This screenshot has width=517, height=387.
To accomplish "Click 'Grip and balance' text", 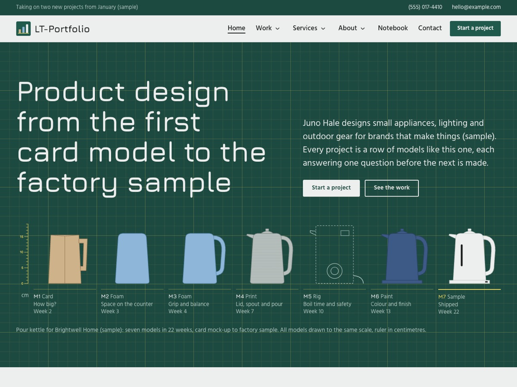I will point(189,304).
